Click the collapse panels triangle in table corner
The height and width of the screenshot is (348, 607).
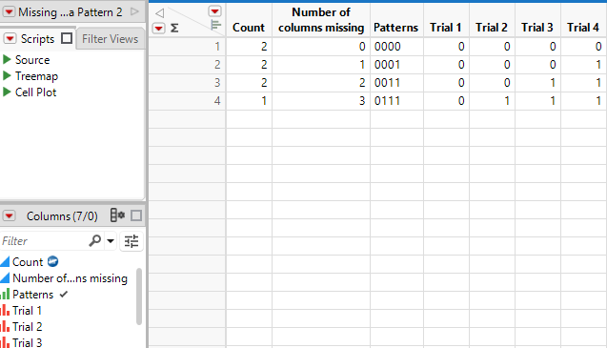(x=159, y=13)
